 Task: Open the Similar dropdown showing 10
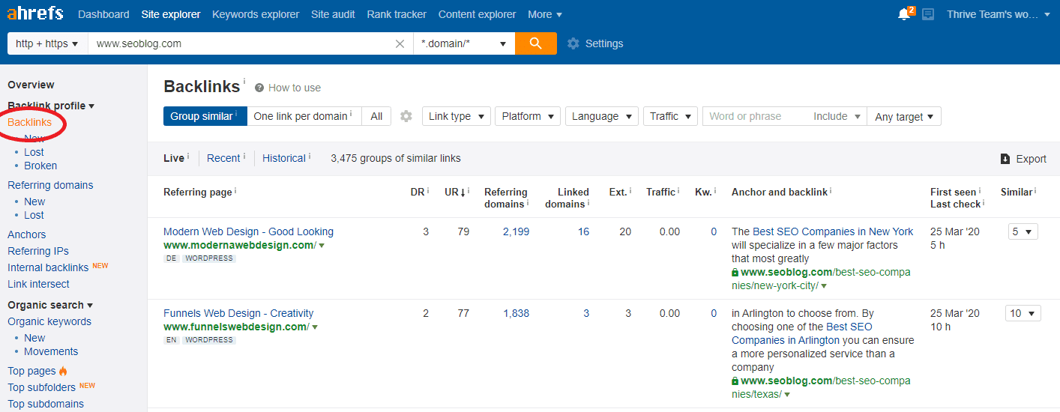[x=1023, y=313]
